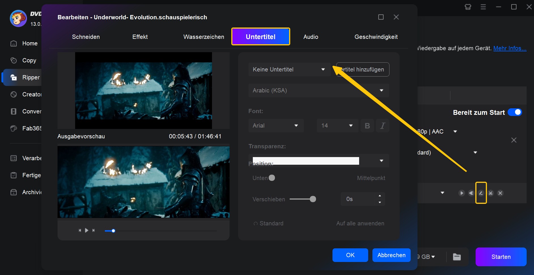This screenshot has height=275, width=534.
Task: Maximize the Bearbeiten dialog
Action: pos(381,17)
